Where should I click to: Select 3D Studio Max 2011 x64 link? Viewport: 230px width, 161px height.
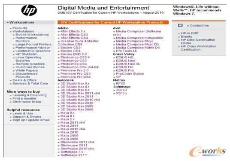[80, 93]
